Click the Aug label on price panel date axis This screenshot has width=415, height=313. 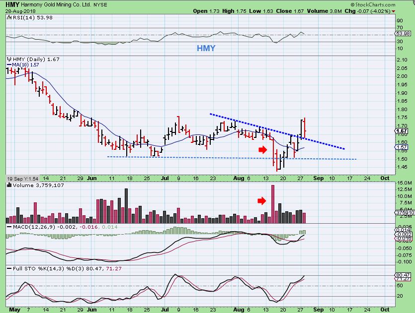tap(239, 178)
